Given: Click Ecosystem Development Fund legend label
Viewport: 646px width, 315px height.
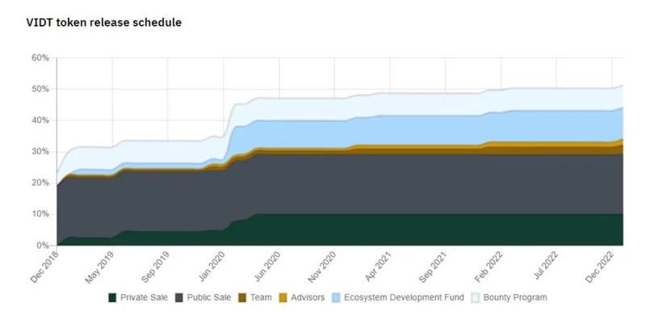Looking at the screenshot, I should [405, 298].
